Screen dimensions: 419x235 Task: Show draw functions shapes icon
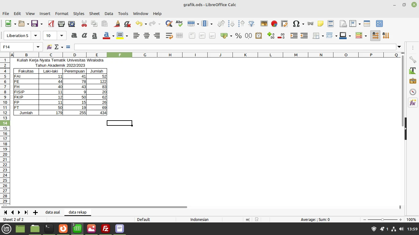click(379, 24)
